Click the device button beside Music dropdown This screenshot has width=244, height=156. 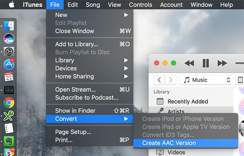[x=240, y=80]
